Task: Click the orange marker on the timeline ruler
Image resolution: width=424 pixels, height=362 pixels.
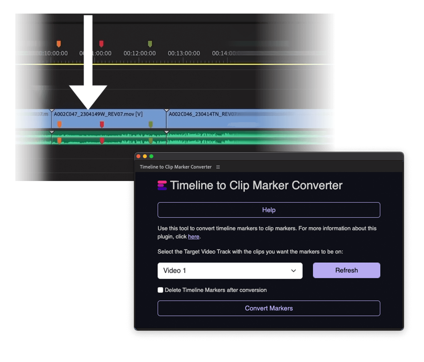Action: point(59,44)
